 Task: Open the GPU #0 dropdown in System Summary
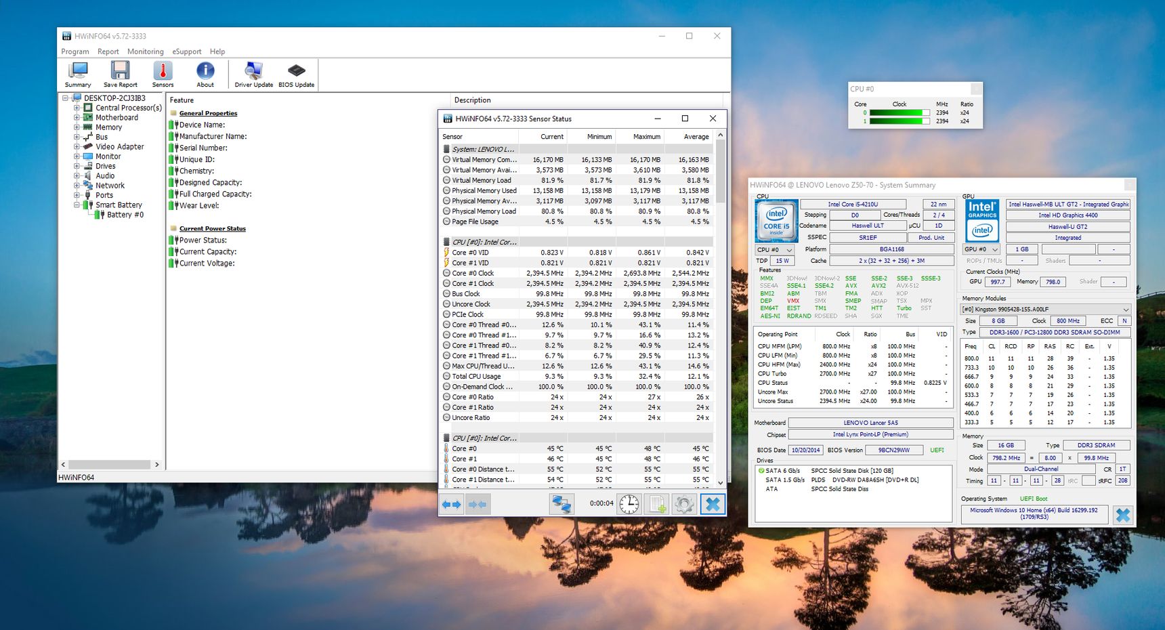[981, 249]
